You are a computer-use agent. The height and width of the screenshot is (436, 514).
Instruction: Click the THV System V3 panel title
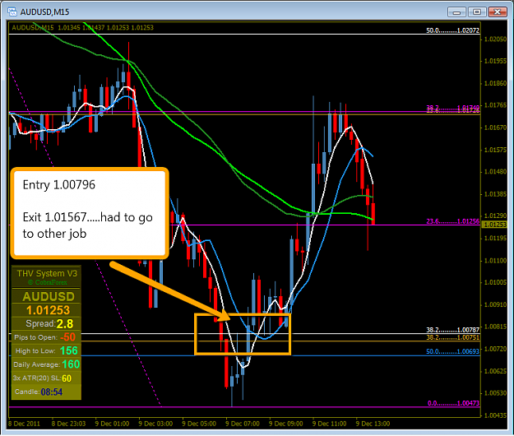47,273
